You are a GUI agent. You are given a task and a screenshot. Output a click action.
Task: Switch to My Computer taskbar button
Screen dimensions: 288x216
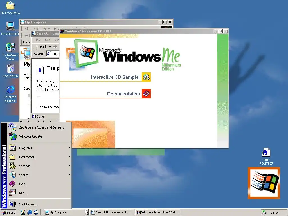pos(66,212)
